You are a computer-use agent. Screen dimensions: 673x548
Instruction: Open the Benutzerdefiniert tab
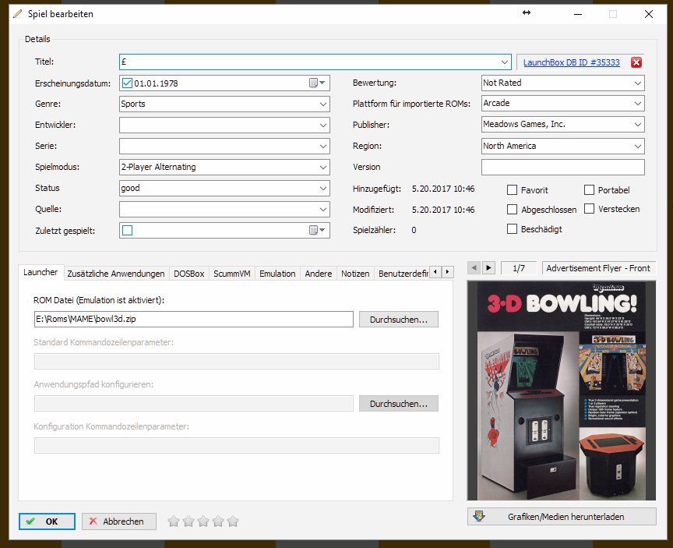pos(403,274)
